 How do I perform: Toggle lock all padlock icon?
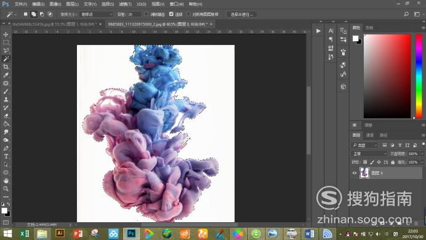coord(393,162)
